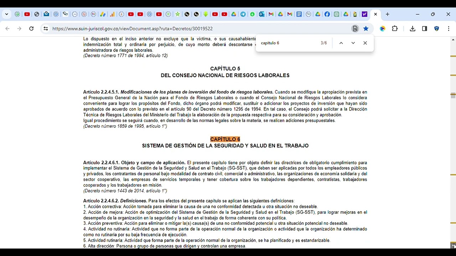Viewport: 456px width, 256px height.
Task: Open the tab search dropdown arrow
Action: click(7, 14)
